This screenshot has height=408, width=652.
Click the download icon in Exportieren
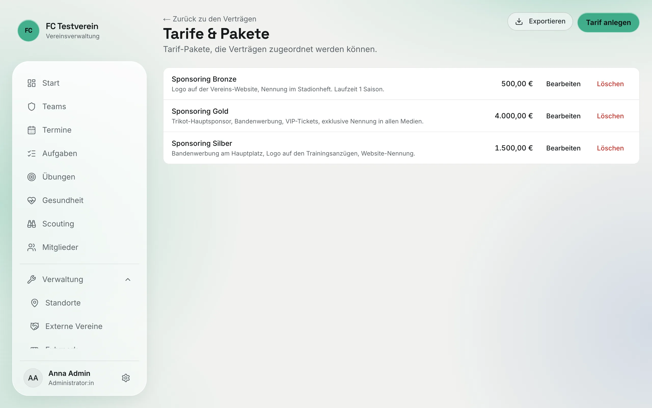click(x=519, y=21)
